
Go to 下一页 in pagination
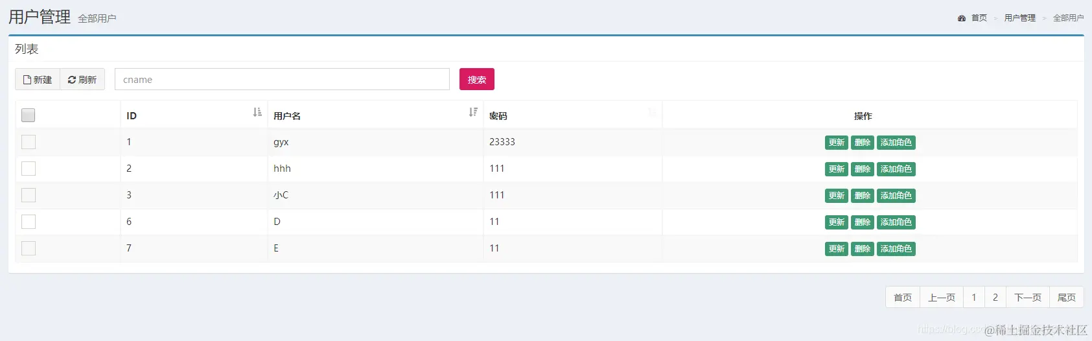tap(1028, 298)
